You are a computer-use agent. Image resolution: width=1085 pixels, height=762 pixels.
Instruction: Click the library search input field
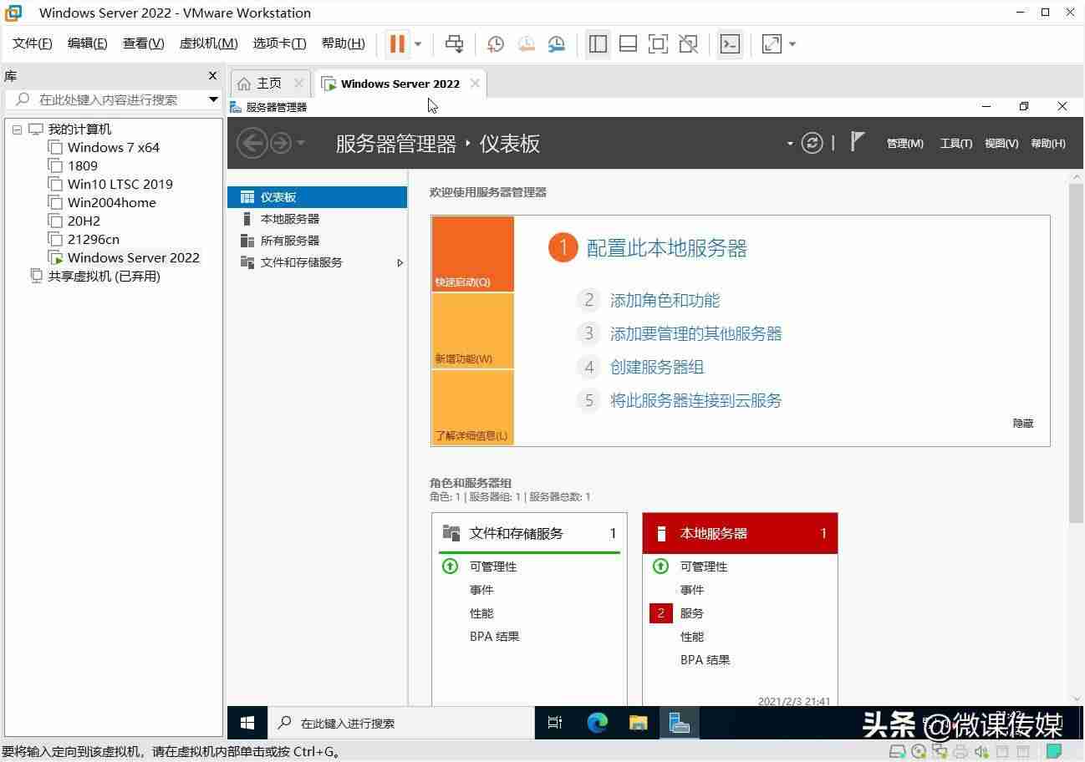109,99
